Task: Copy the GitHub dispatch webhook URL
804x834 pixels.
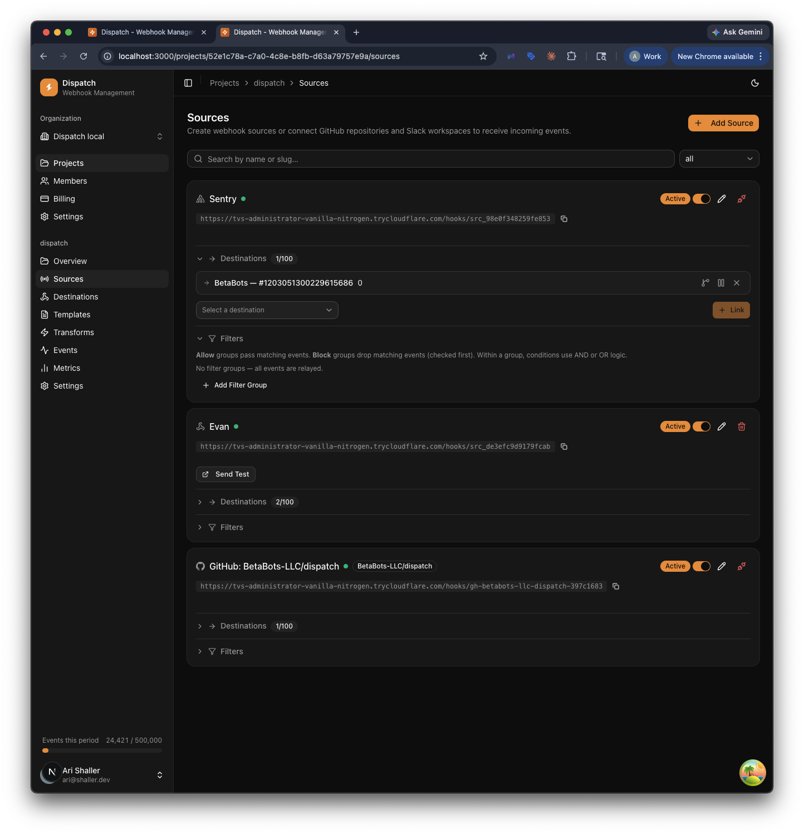Action: pyautogui.click(x=616, y=586)
